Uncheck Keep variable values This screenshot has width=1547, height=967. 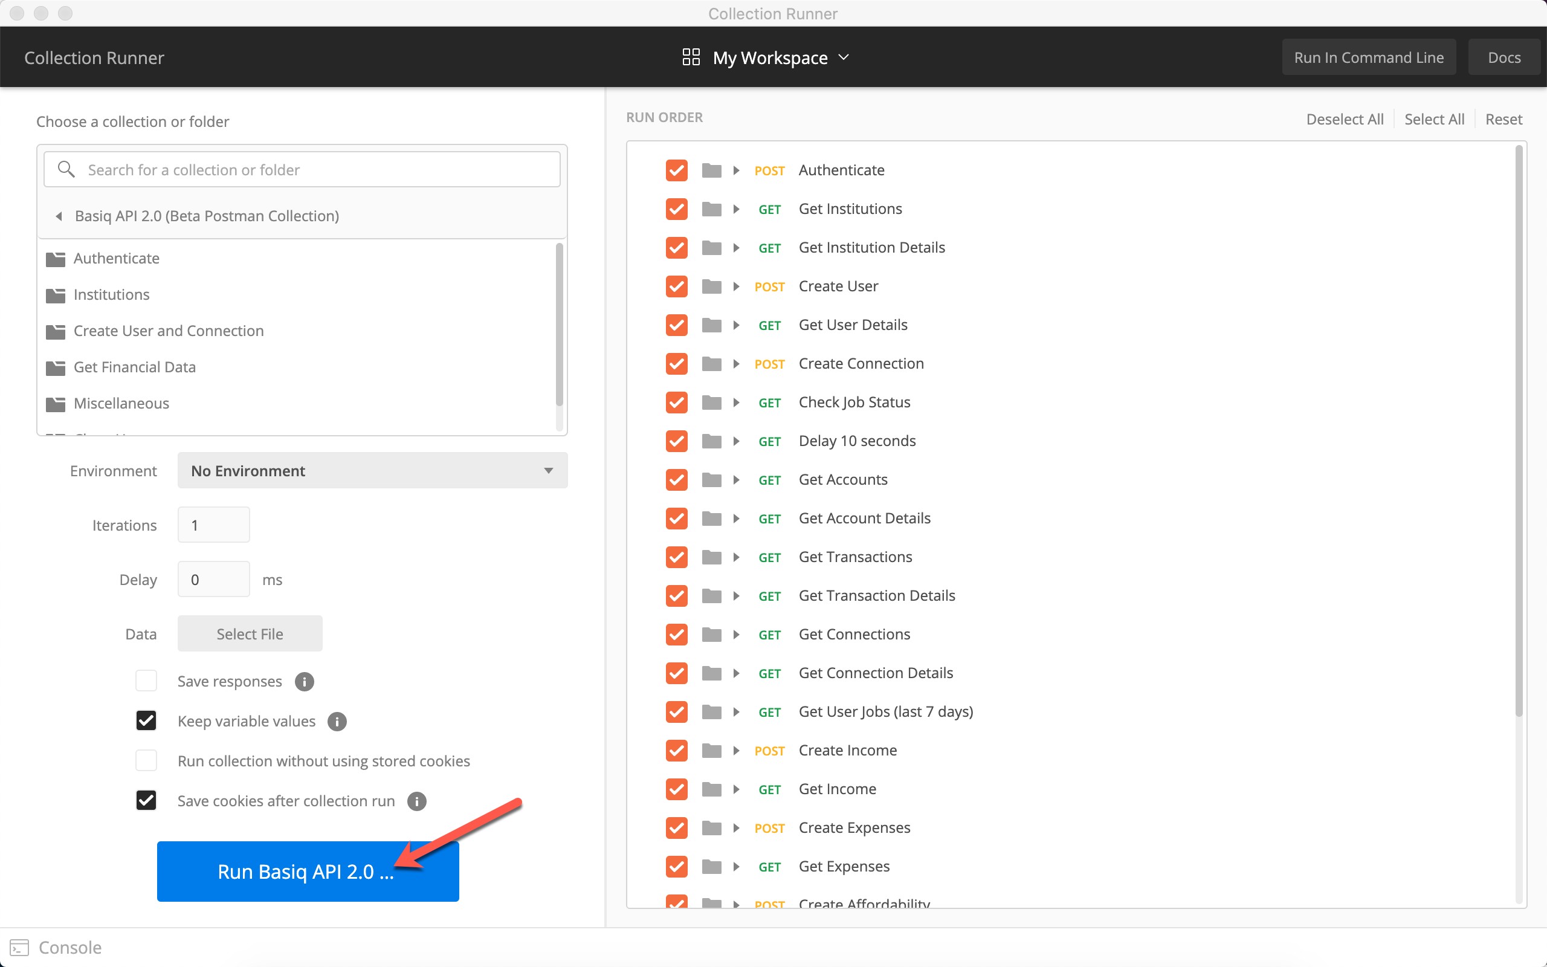(146, 721)
